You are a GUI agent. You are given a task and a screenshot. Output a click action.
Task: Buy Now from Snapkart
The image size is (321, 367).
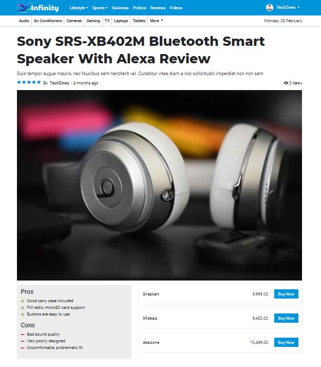[x=286, y=294]
